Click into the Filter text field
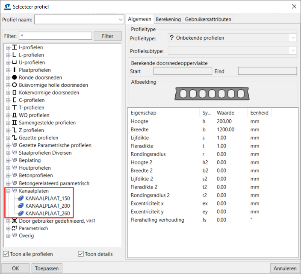 click(x=55, y=36)
